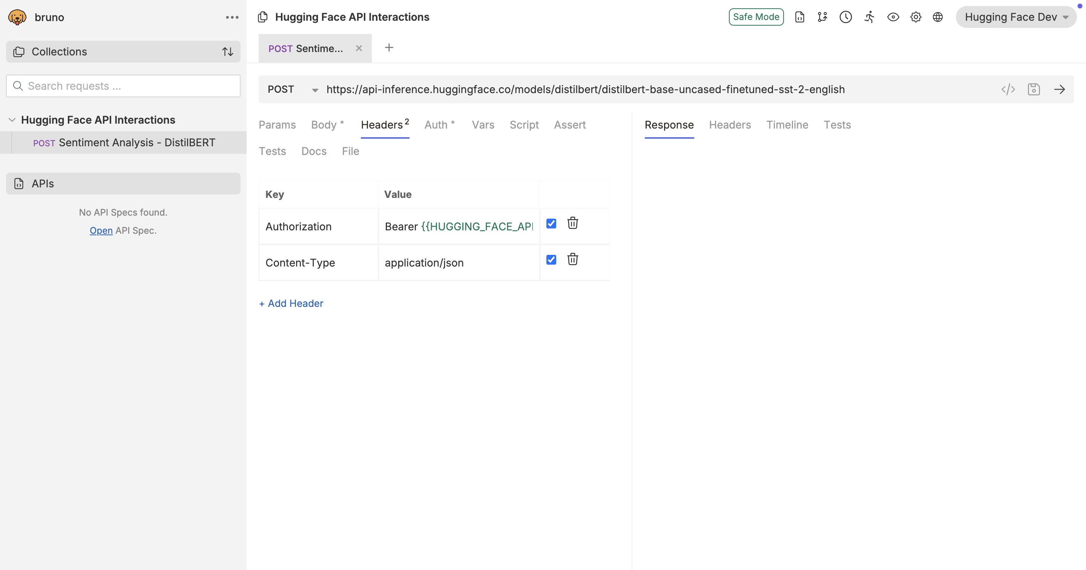
Task: Collapse the Hugging Face API Interactions collection
Action: (x=12, y=120)
